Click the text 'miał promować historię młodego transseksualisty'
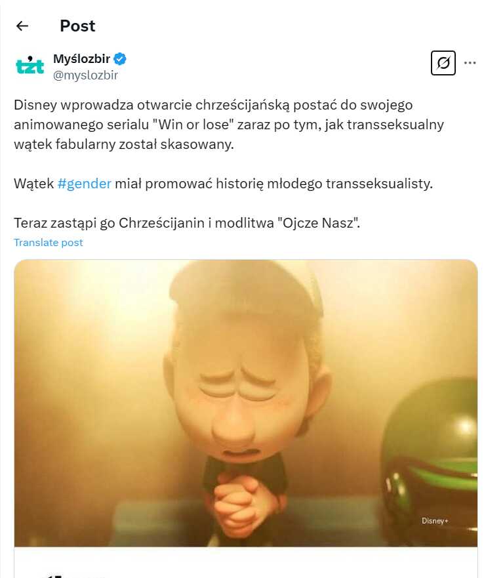 [274, 183]
